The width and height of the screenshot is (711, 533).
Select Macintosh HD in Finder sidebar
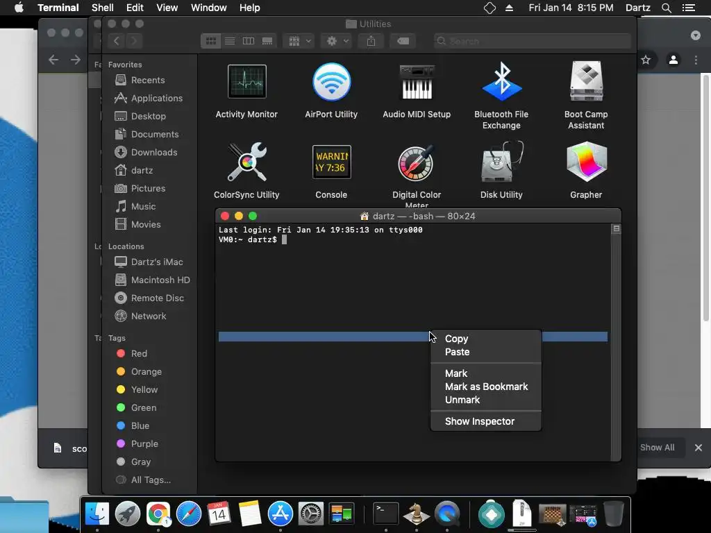point(151,280)
